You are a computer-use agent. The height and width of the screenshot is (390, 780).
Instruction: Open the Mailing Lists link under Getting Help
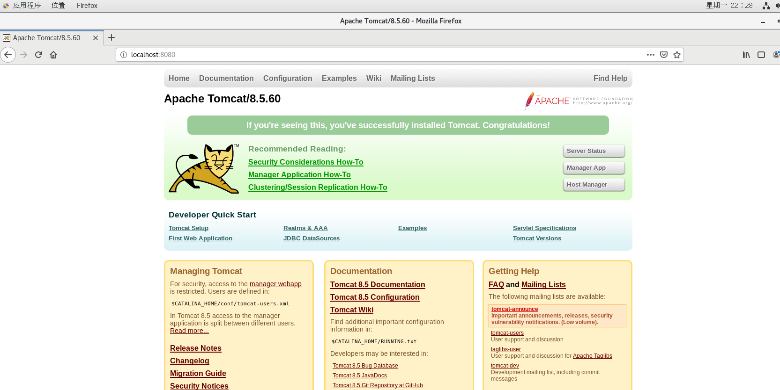point(543,285)
